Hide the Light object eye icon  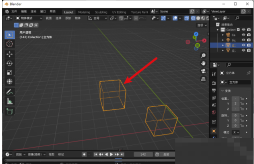click(244, 40)
